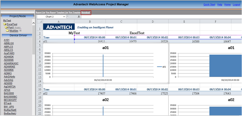Click the Download menu link

point(86,13)
